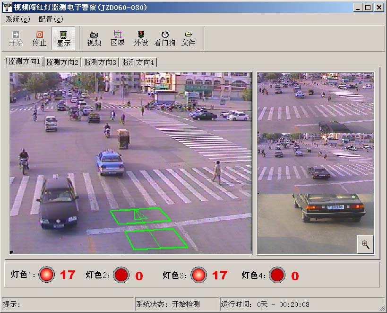The image size is (387, 313).
Task: Select the top captured snapshot thumbnail
Action: coord(316,103)
